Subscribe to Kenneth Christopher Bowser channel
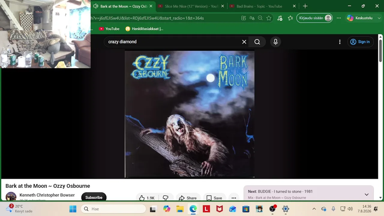 click(x=94, y=197)
